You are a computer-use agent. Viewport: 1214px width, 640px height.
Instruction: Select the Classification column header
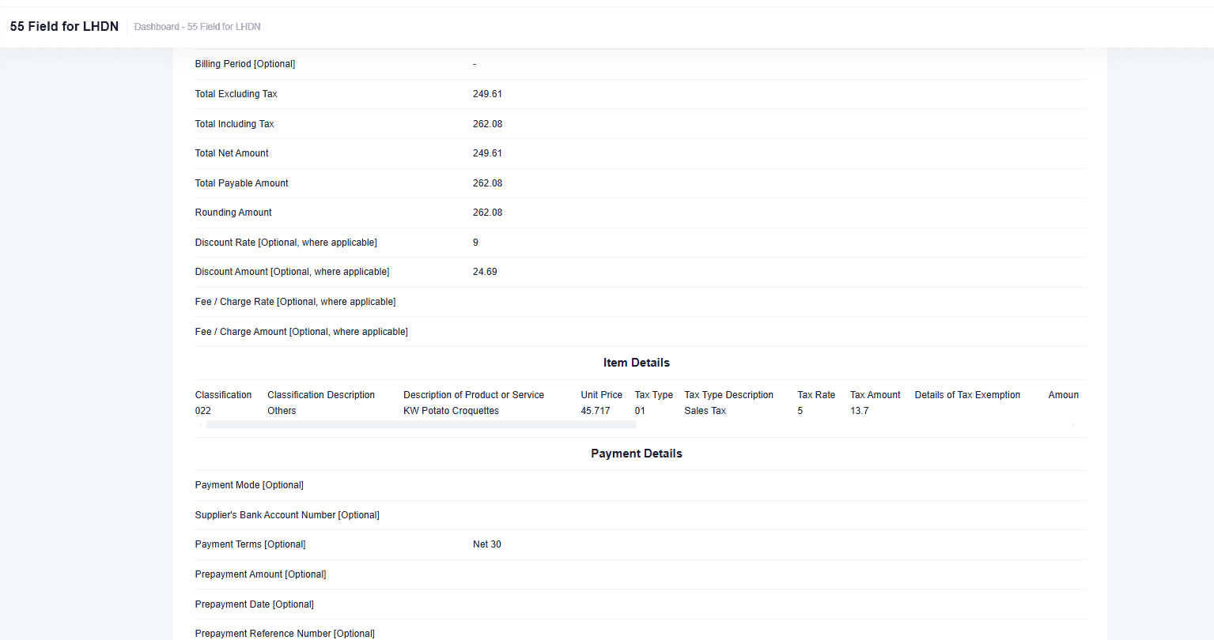click(x=223, y=395)
